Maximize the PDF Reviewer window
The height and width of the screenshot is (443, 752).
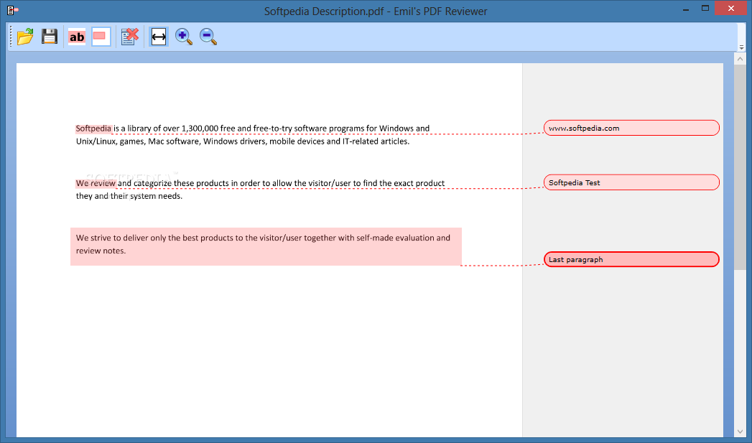tap(705, 8)
